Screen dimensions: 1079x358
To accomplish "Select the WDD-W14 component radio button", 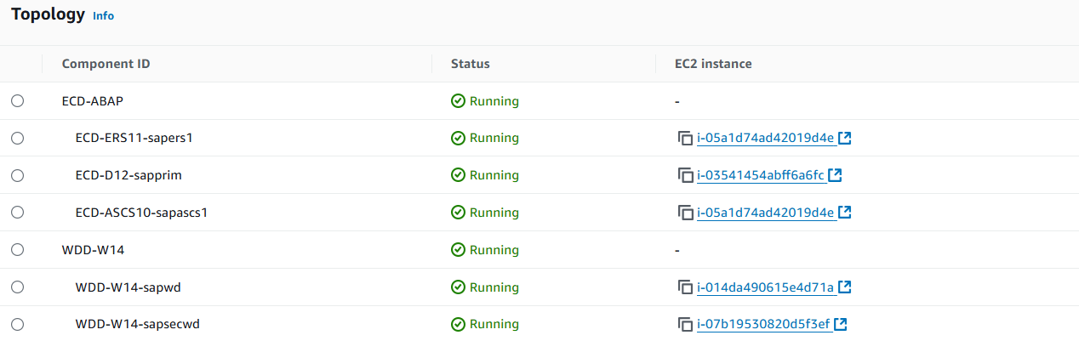I will point(18,250).
